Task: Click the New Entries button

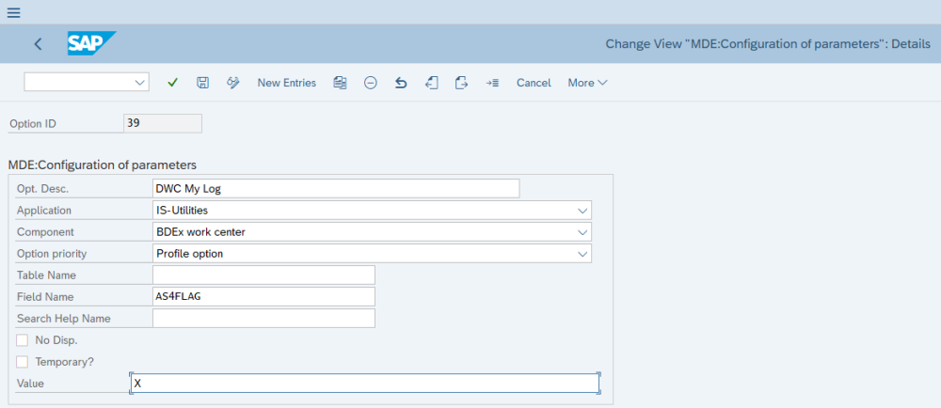Action: [x=287, y=83]
